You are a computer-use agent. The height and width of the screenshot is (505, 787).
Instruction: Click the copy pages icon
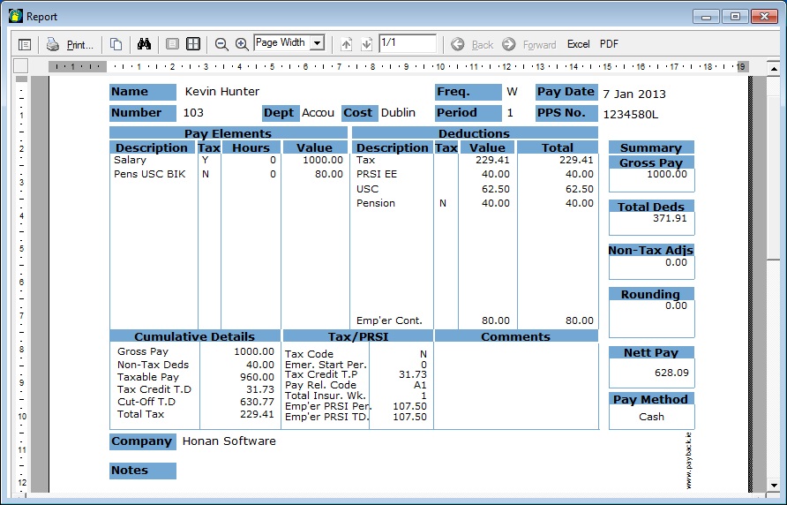click(116, 44)
